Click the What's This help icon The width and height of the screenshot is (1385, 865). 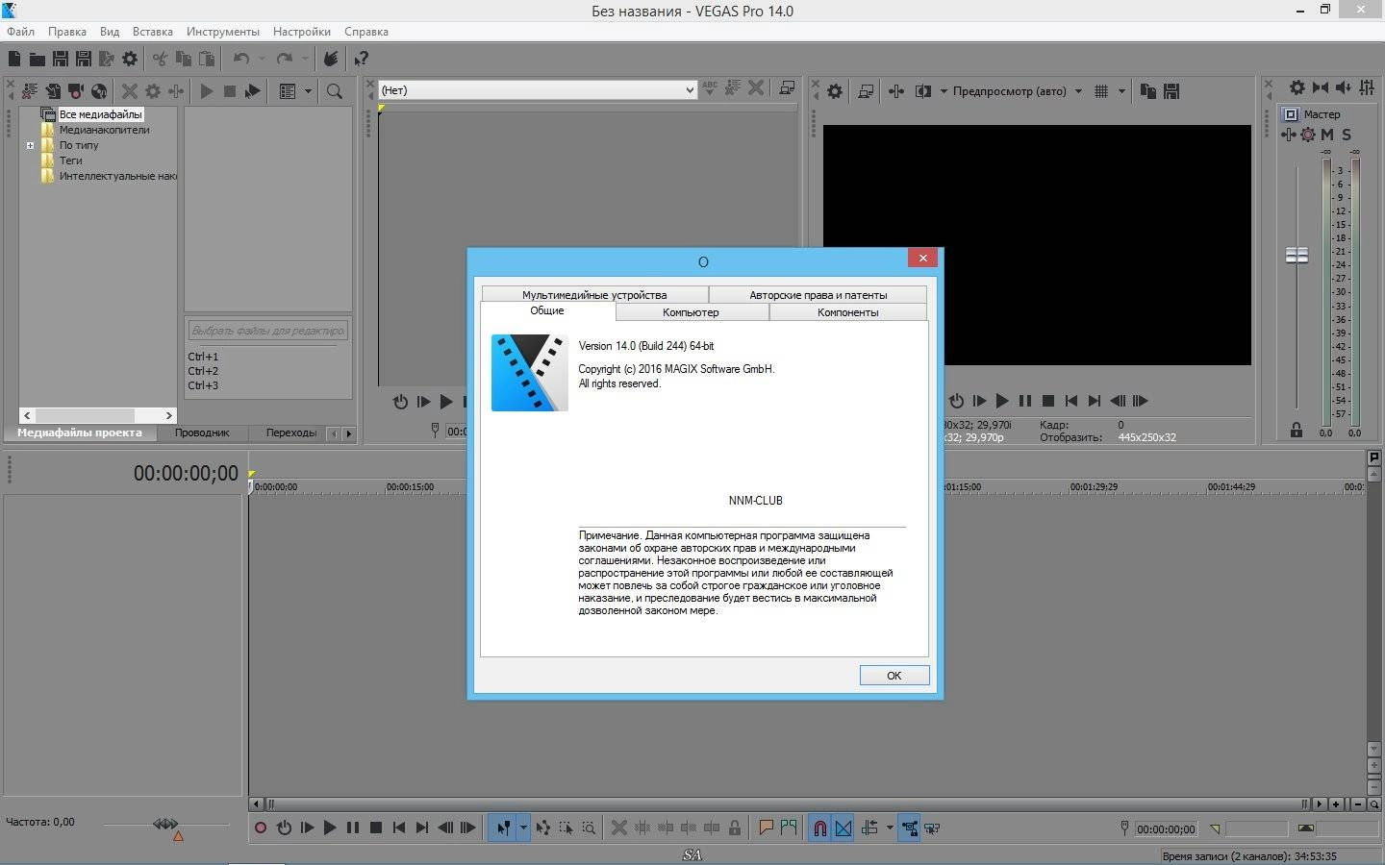click(361, 59)
